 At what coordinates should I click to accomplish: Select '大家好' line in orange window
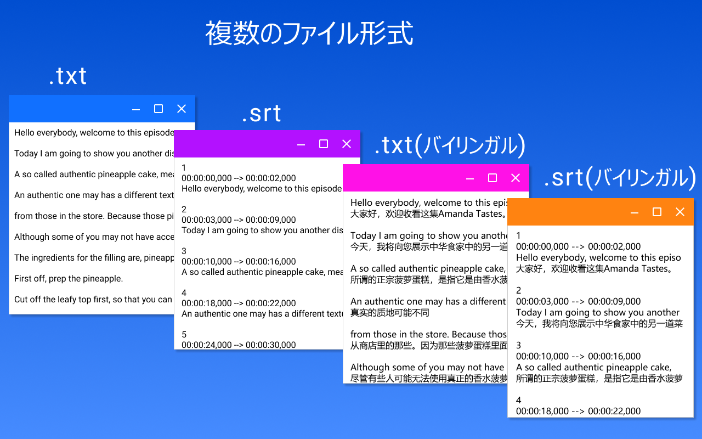click(595, 269)
